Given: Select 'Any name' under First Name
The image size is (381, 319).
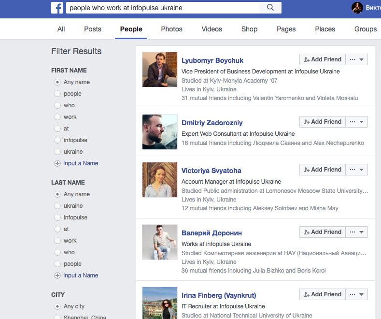Looking at the screenshot, I should (x=57, y=82).
